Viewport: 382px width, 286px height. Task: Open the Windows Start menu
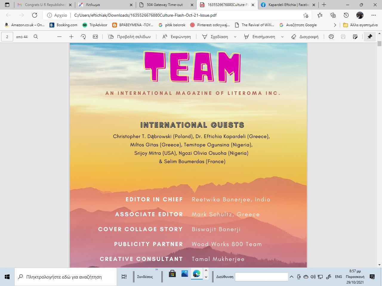(7, 277)
